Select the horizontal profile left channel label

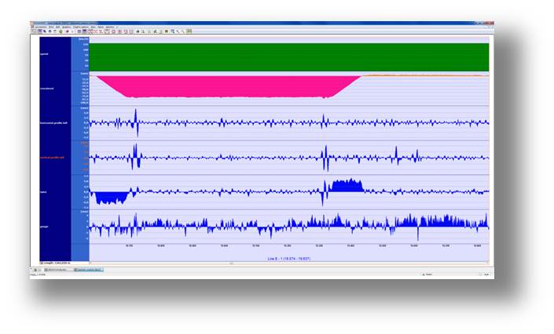[55, 122]
